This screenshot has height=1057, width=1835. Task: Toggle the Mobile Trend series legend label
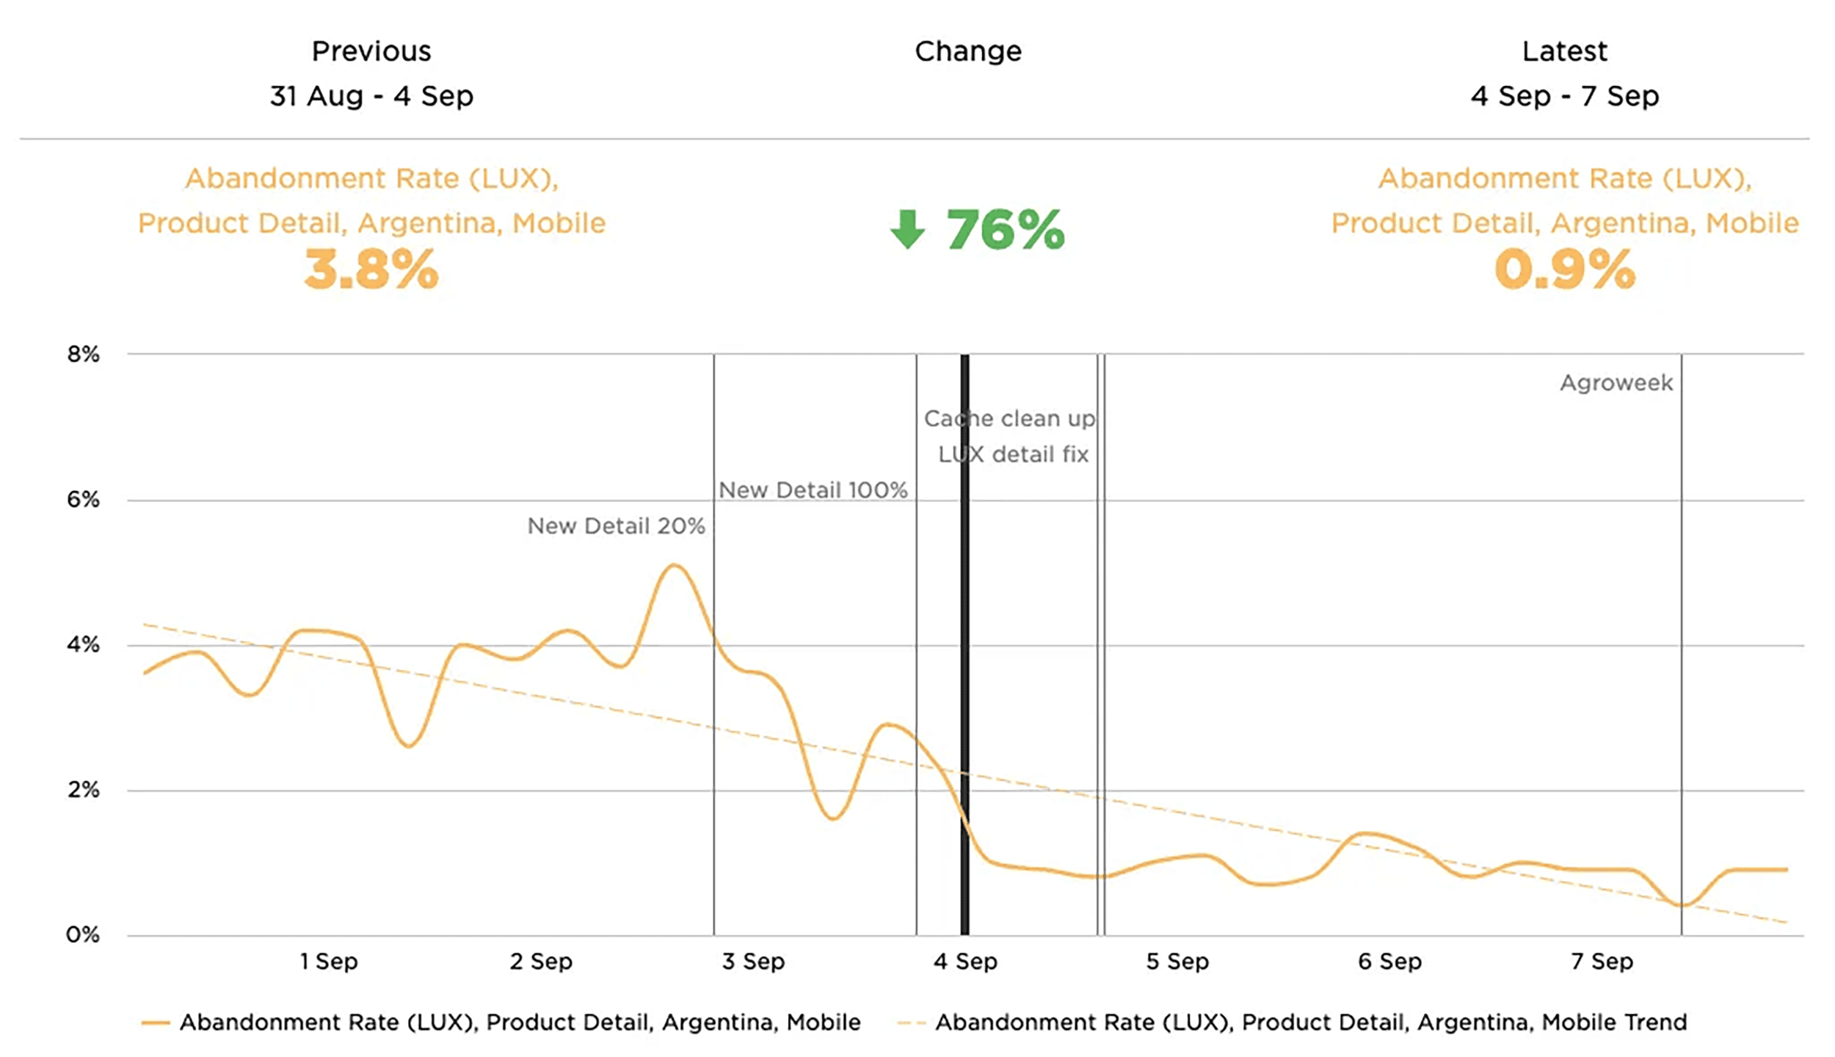click(1311, 1023)
